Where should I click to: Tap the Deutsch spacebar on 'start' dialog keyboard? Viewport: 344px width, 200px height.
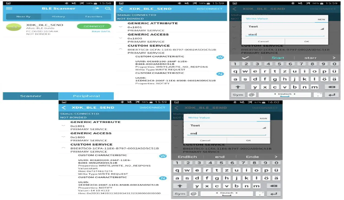tap(284, 95)
